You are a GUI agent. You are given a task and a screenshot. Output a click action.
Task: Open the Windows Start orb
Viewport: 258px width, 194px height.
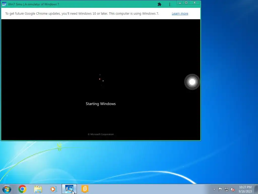[x=7, y=189]
